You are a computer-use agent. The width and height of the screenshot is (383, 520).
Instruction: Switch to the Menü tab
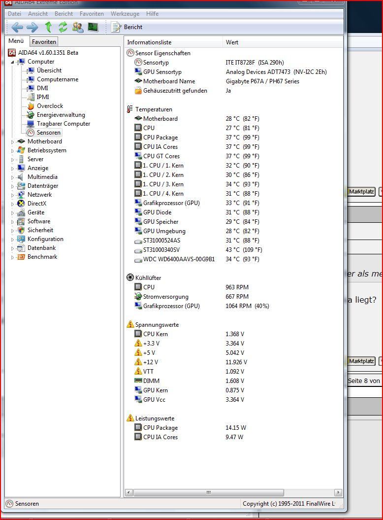(x=16, y=41)
